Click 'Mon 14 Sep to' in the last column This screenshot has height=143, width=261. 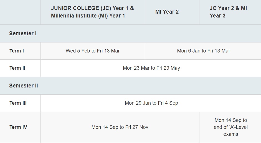[x=230, y=120]
